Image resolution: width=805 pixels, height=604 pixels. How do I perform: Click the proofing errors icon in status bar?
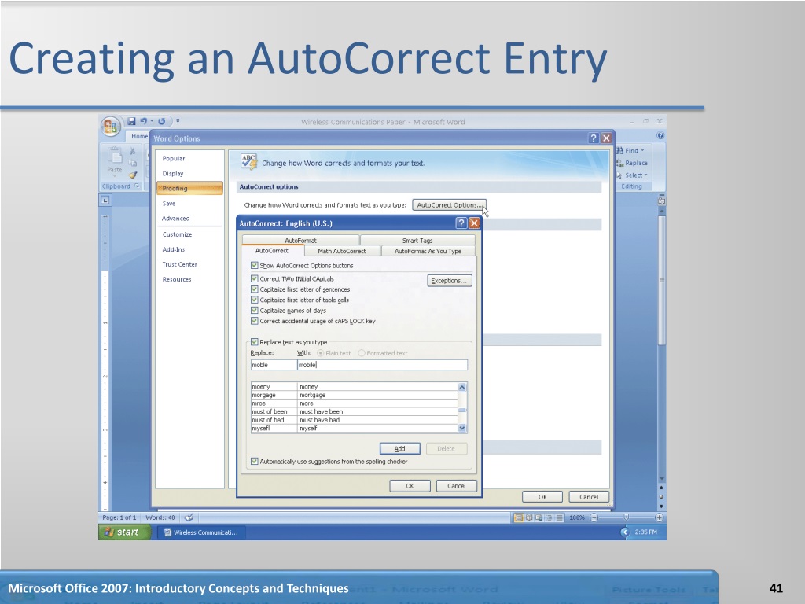189,517
